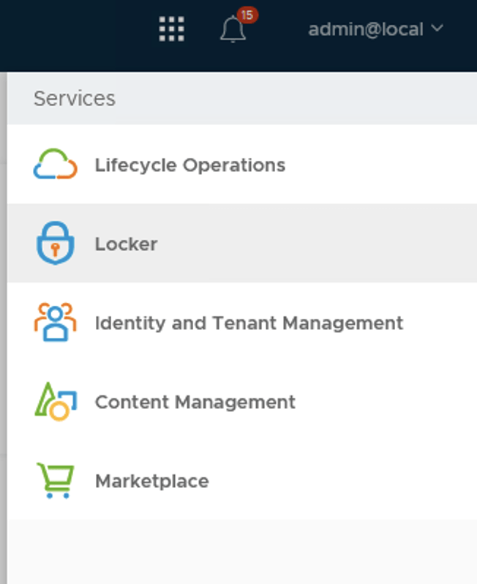Go to Marketplace from the Services list
The width and height of the screenshot is (477, 584).
click(151, 481)
